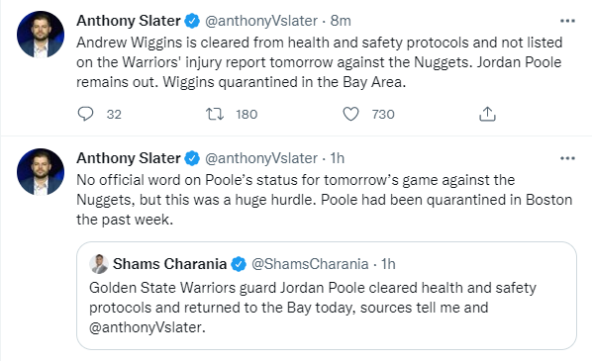Click verified badge on the 1h Anthony Slater tweet
Image resolution: width=592 pixels, height=361 pixels.
pyautogui.click(x=192, y=158)
